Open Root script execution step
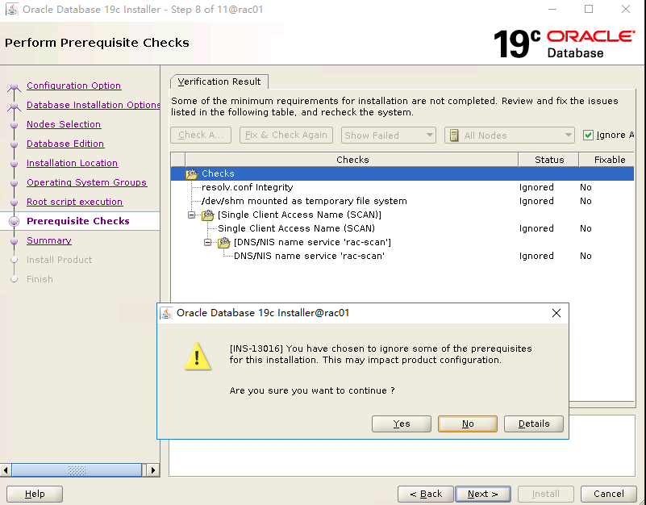 [x=74, y=202]
